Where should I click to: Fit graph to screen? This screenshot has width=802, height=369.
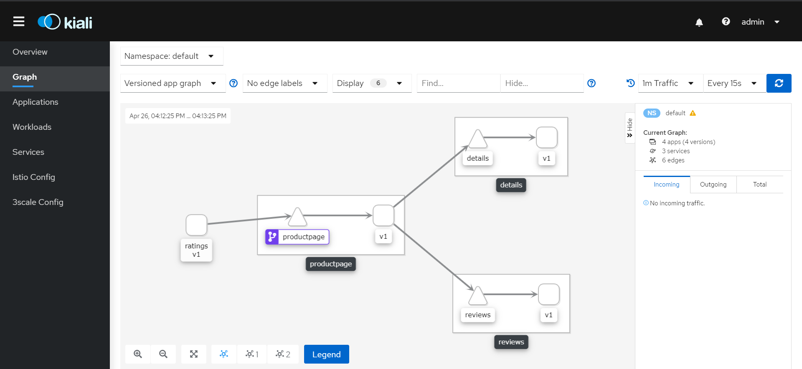[x=194, y=354]
